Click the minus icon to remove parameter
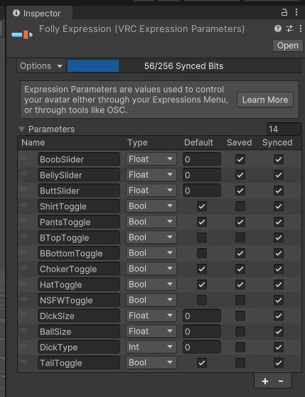 (x=281, y=381)
